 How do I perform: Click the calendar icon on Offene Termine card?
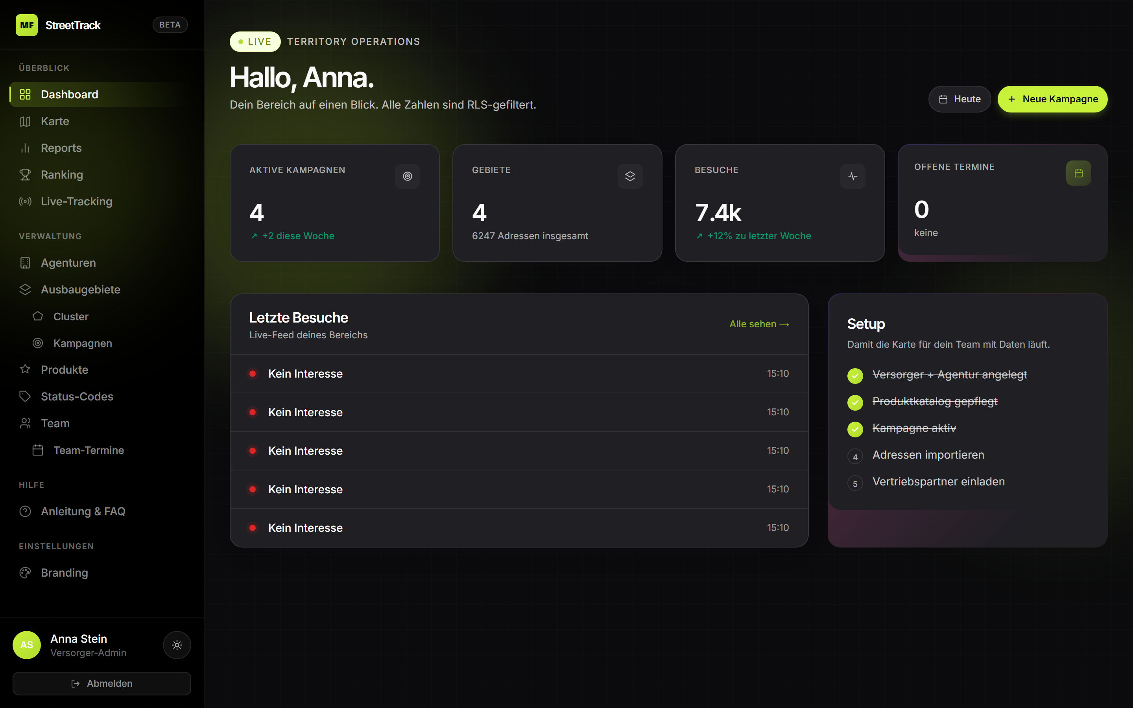pyautogui.click(x=1078, y=173)
